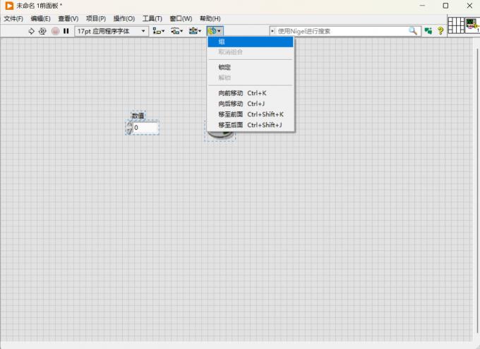Choose 向前移动 Ctrl+K option

point(251,93)
